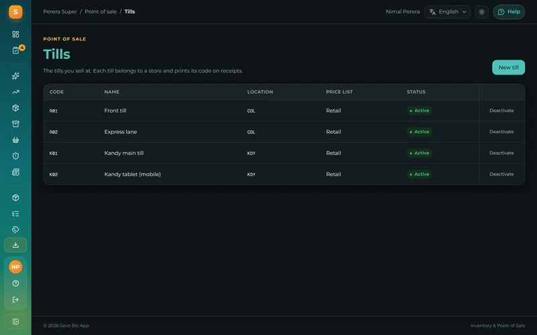Click the question mark icon in sidebar
The height and width of the screenshot is (335, 537).
point(15,283)
